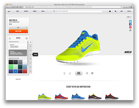Open the Size dropdown
This screenshot has height=108, width=139.
(18, 27)
